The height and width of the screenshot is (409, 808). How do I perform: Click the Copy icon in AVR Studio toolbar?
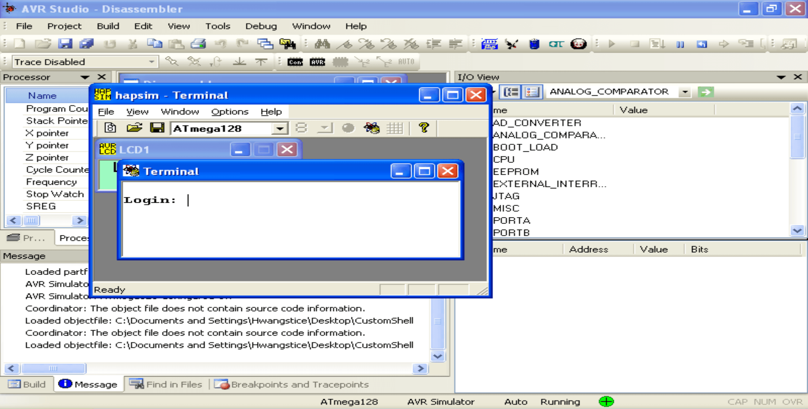[154, 44]
